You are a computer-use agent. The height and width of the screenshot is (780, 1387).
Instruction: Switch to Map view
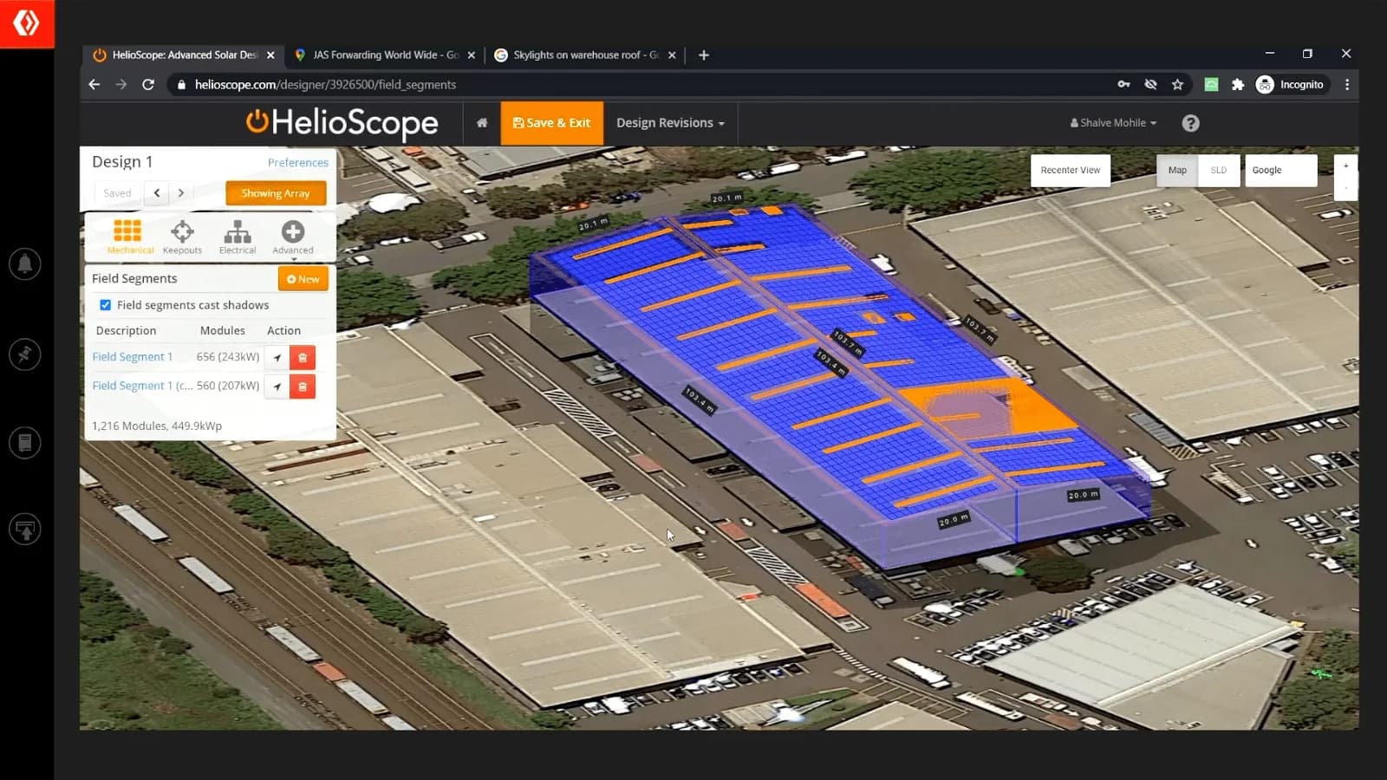tap(1177, 170)
